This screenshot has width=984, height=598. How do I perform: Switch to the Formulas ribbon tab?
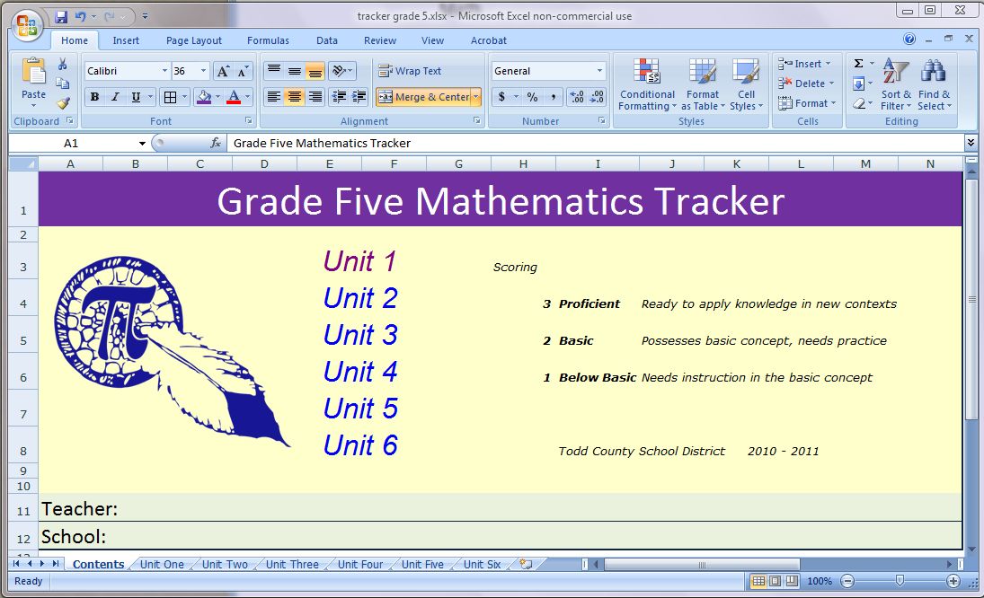click(268, 40)
